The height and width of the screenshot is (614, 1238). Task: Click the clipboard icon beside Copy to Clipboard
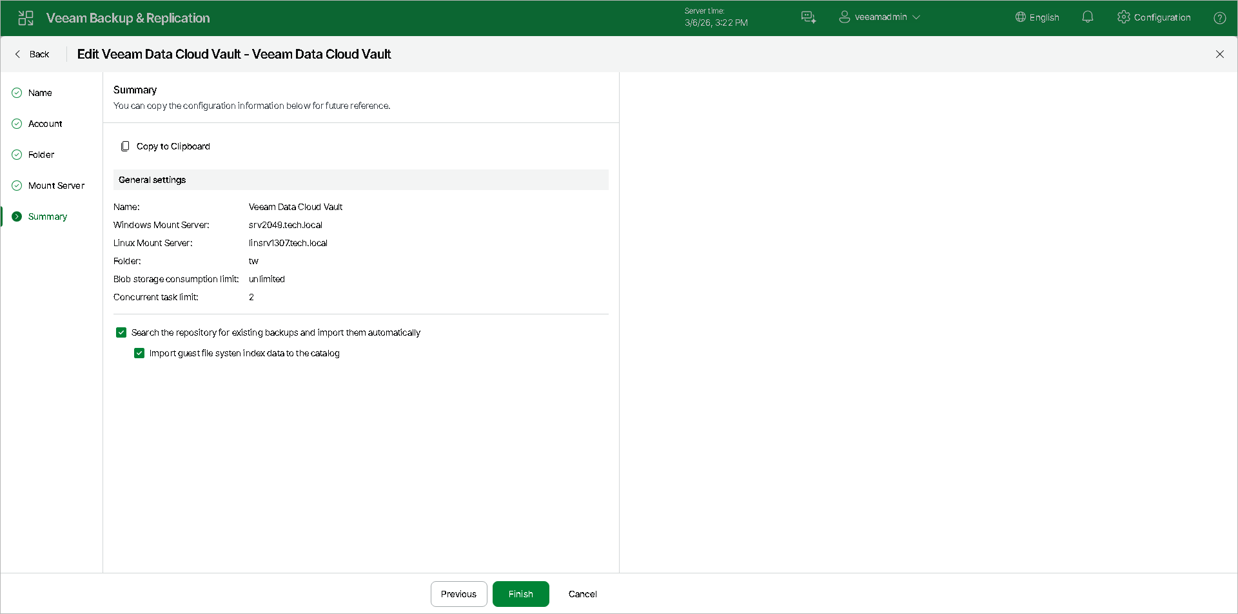click(125, 146)
